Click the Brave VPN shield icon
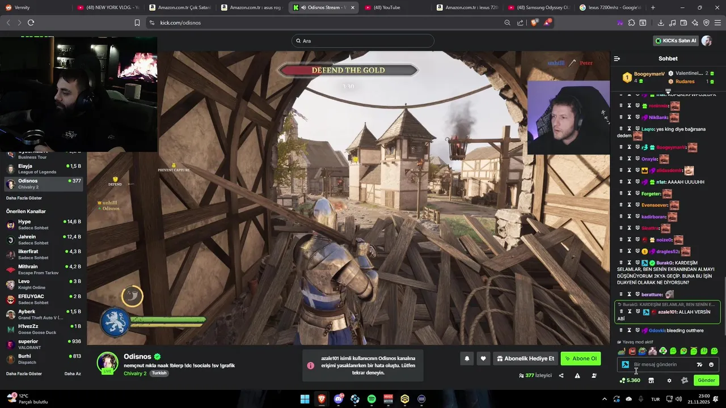726x408 pixels. (x=706, y=23)
